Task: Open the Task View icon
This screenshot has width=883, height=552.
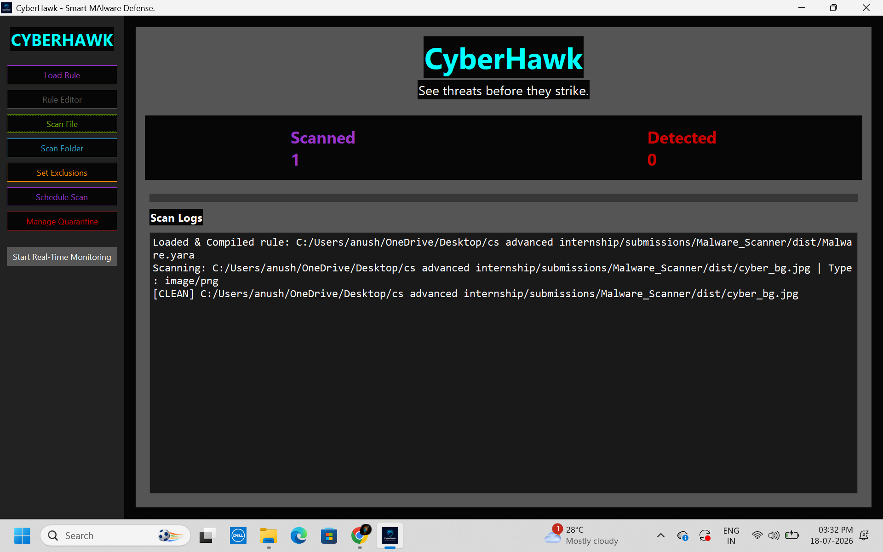Action: 207,535
